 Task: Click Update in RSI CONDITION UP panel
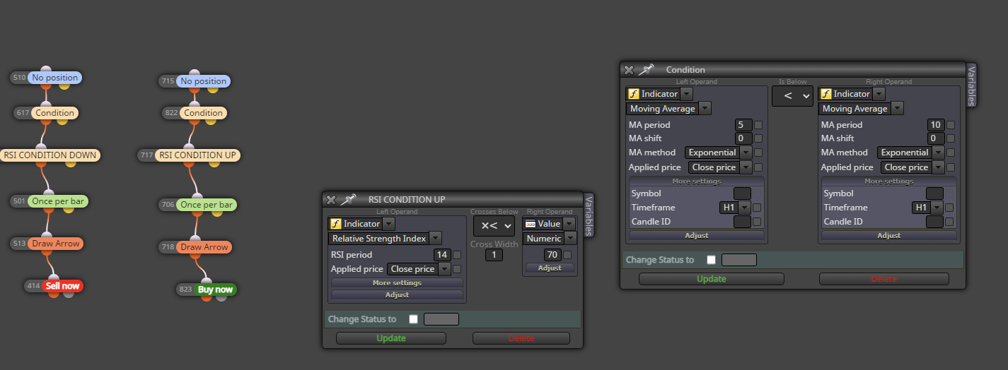(x=391, y=338)
